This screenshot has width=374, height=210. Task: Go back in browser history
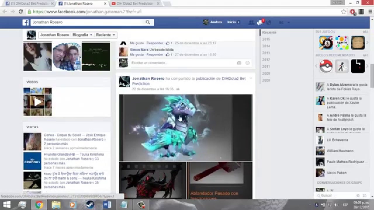5,12
